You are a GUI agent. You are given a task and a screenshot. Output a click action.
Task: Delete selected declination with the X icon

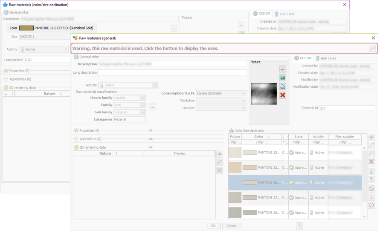[x=371, y=161]
